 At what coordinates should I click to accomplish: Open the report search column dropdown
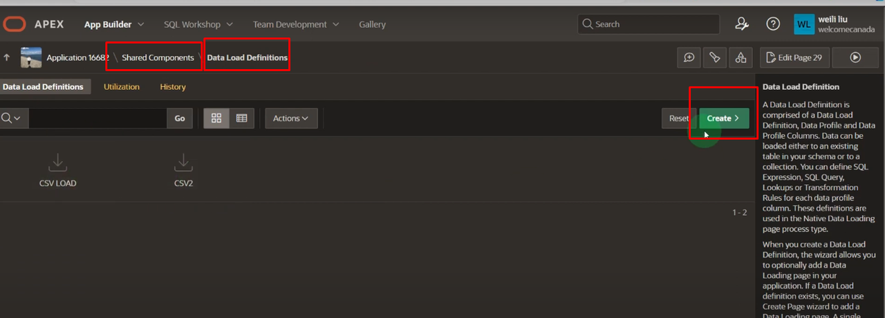point(12,118)
